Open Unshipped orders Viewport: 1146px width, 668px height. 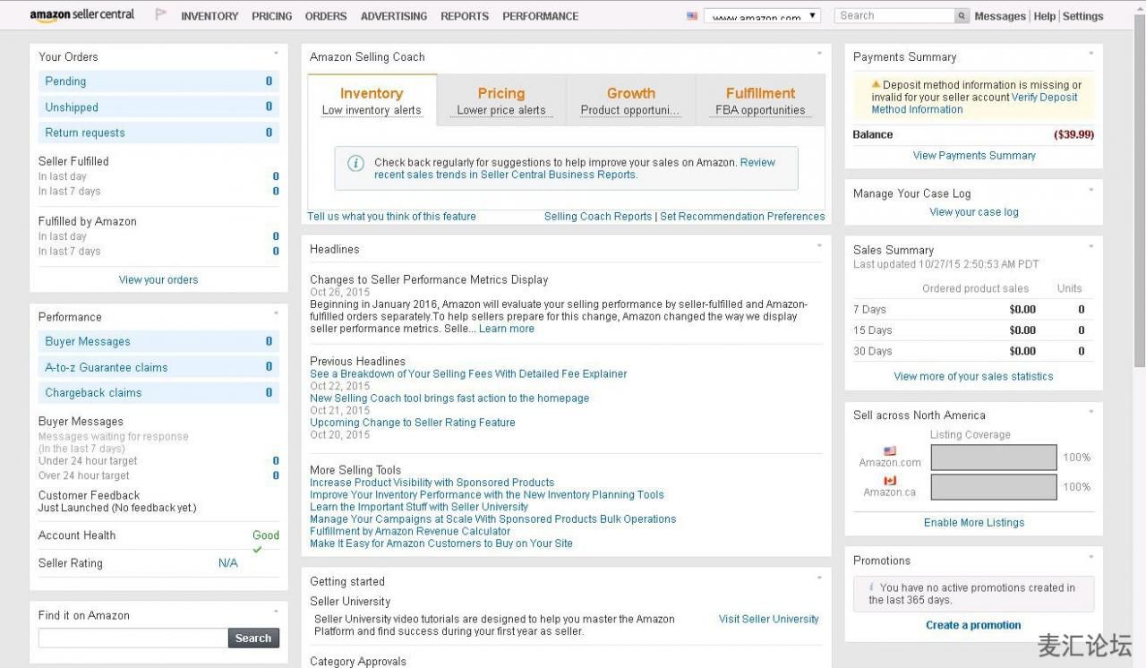(158, 107)
